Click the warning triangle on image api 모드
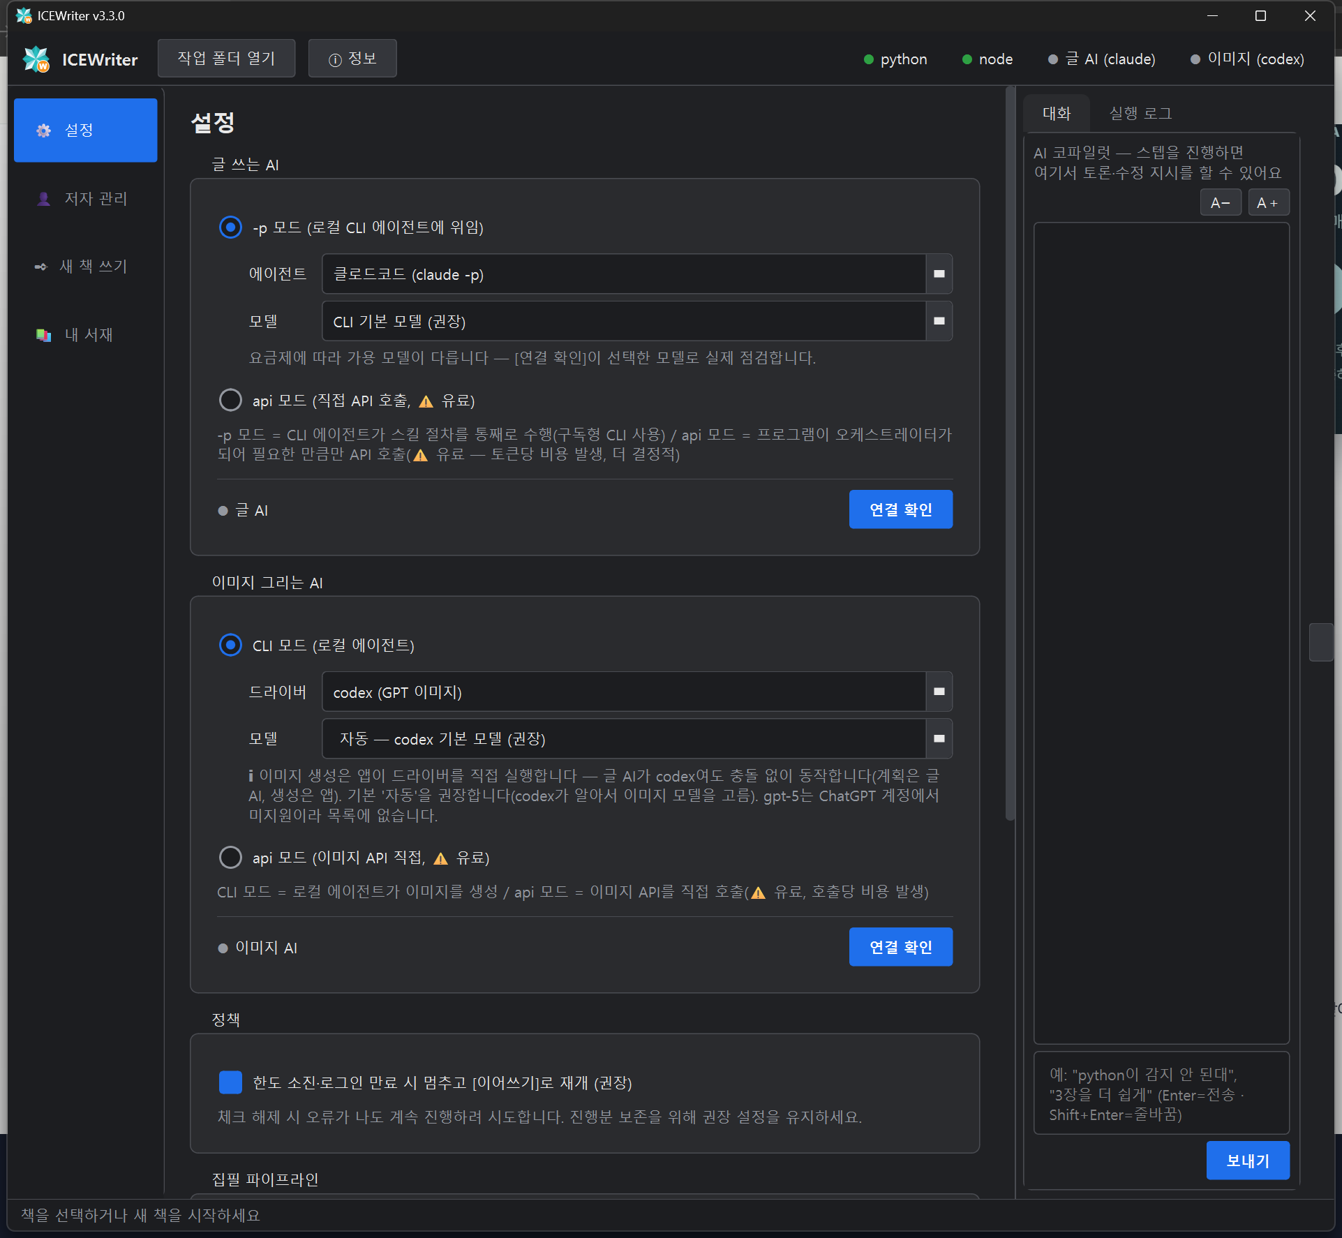 pos(441,858)
